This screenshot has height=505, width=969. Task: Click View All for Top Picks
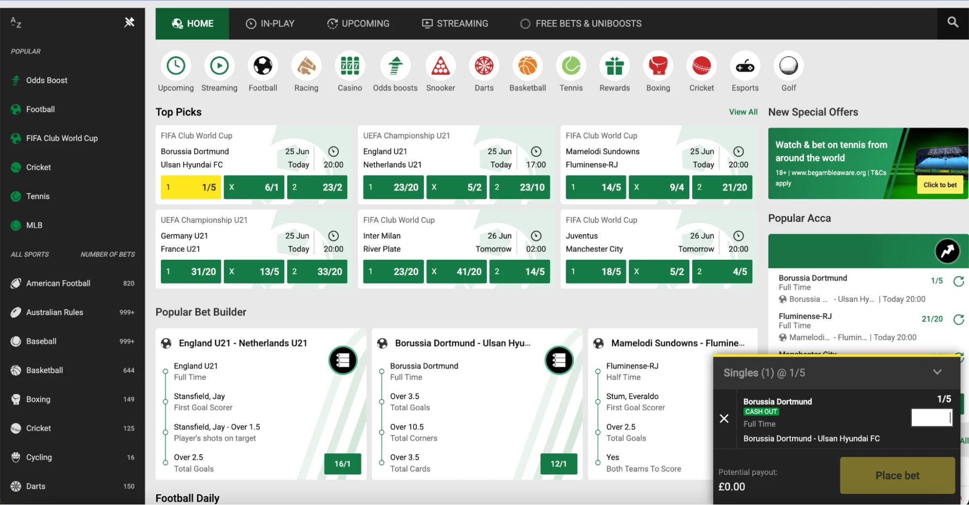(x=743, y=112)
